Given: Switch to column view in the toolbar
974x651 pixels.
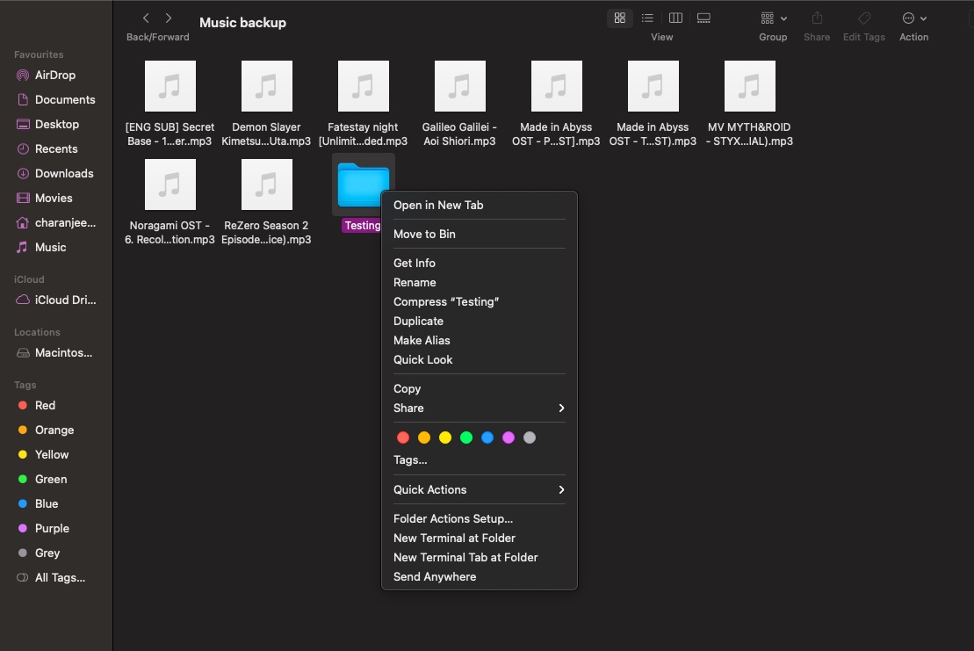Looking at the screenshot, I should 675,18.
